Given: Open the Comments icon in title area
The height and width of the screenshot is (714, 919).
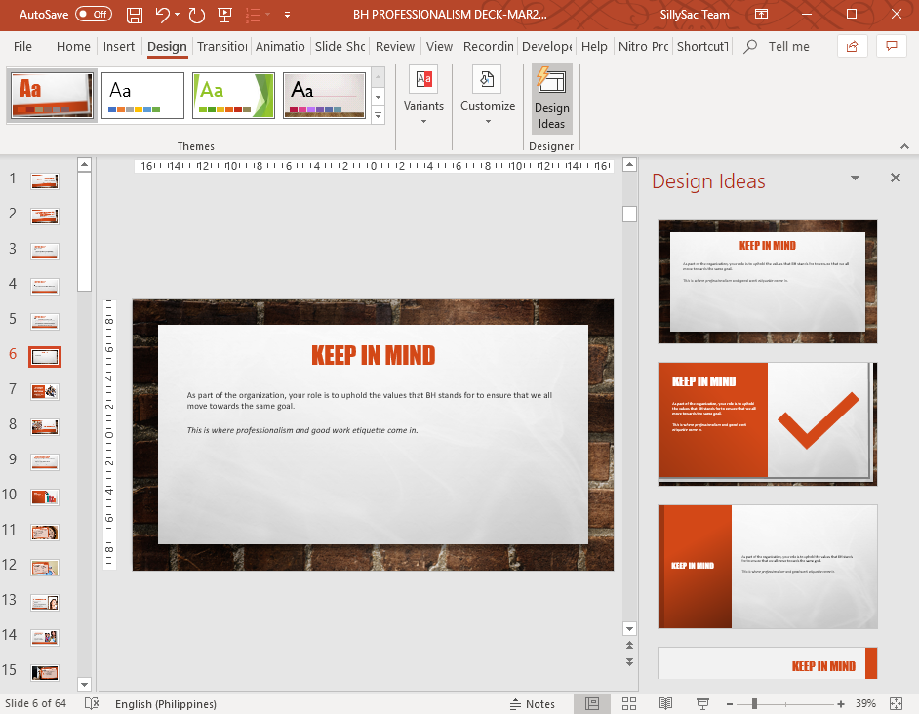Looking at the screenshot, I should click(x=892, y=46).
